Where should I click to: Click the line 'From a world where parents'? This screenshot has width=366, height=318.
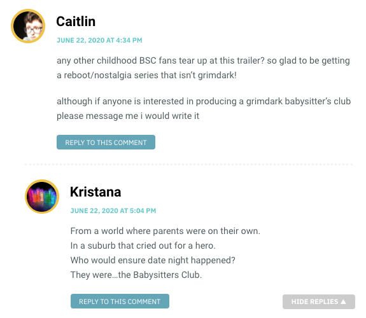(165, 231)
